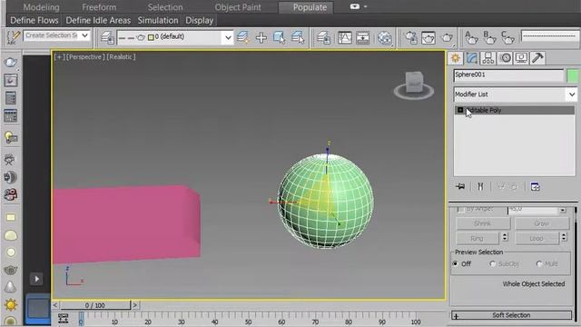581x327 pixels.
Task: Click the key mode toggle icon by timeline
Action: click(63, 319)
